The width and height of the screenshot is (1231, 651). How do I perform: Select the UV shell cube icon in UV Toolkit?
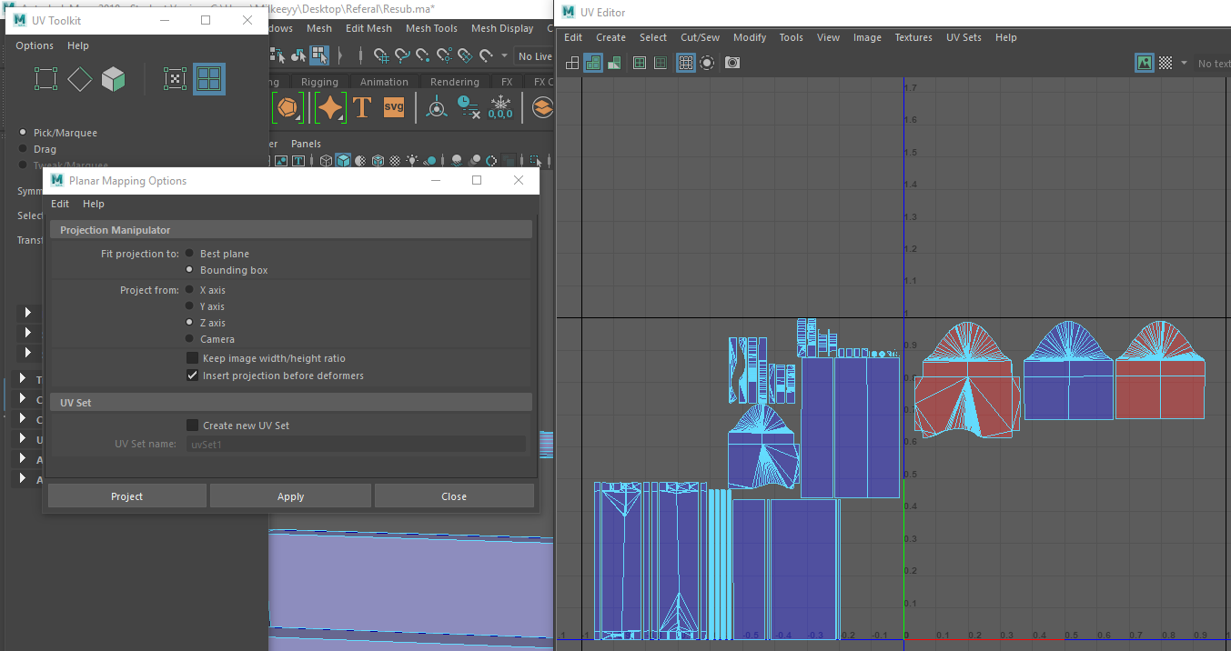point(114,79)
